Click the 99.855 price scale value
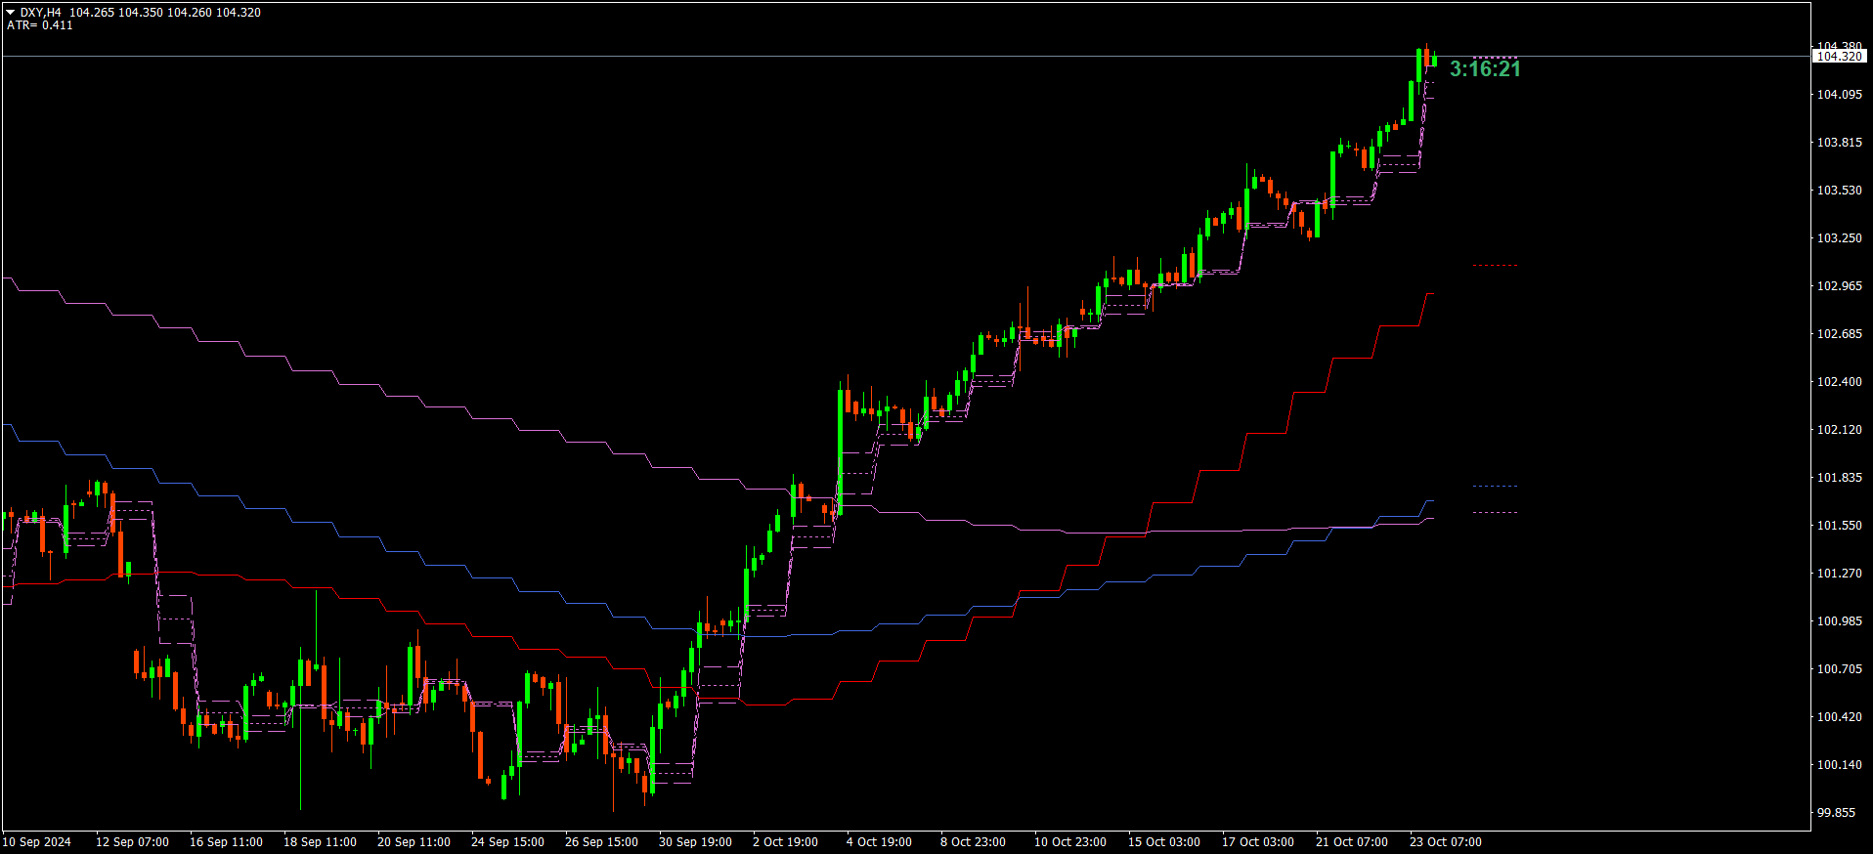Image resolution: width=1873 pixels, height=854 pixels. pos(1836,813)
